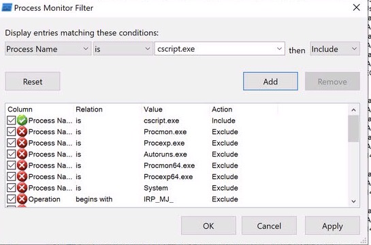Uncheck the Procexp64.exe filter checkbox
This screenshot has height=245, width=371.
tap(11, 177)
